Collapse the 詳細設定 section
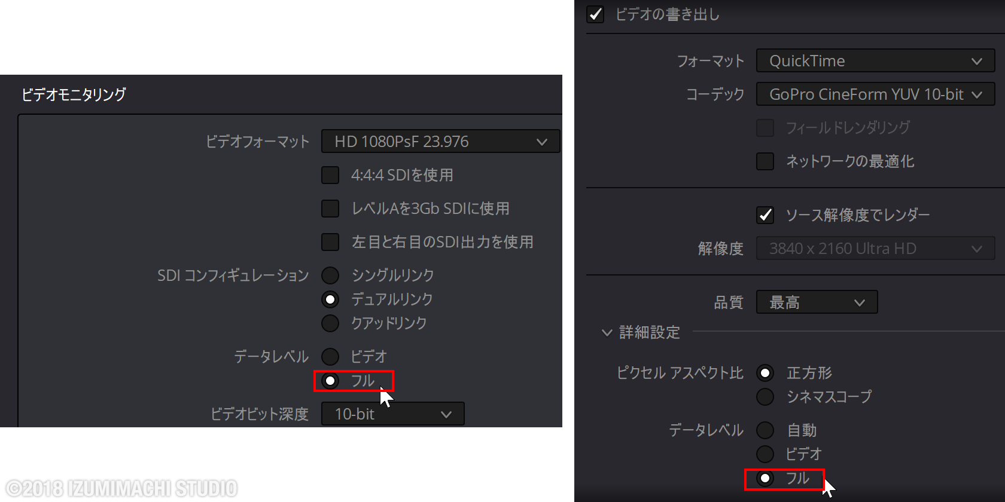 coord(607,333)
